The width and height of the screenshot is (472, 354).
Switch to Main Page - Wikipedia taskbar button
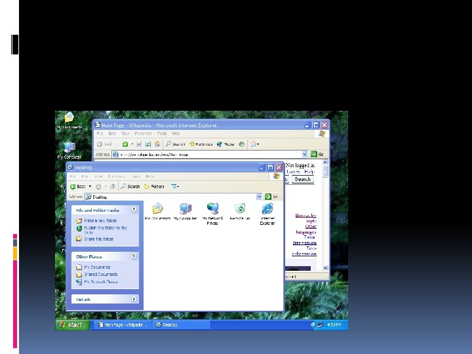[123, 324]
